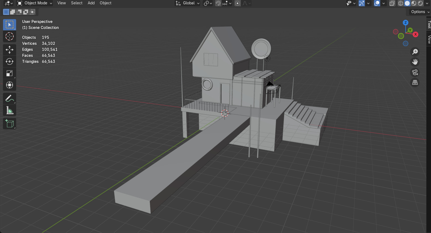Select the Transform tool
The image size is (431, 233).
[x=10, y=85]
